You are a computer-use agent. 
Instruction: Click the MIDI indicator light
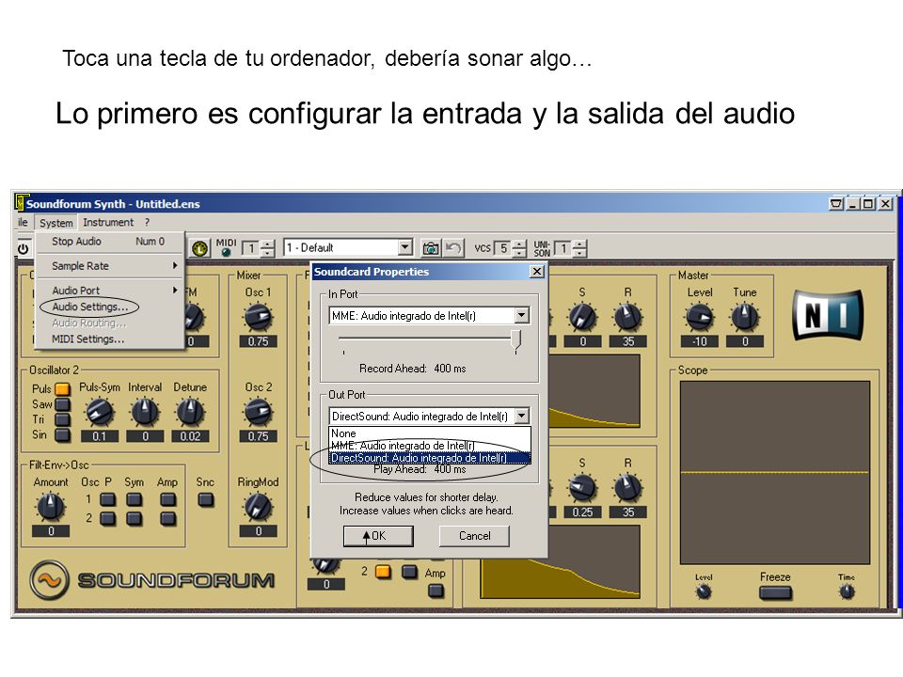[x=226, y=252]
